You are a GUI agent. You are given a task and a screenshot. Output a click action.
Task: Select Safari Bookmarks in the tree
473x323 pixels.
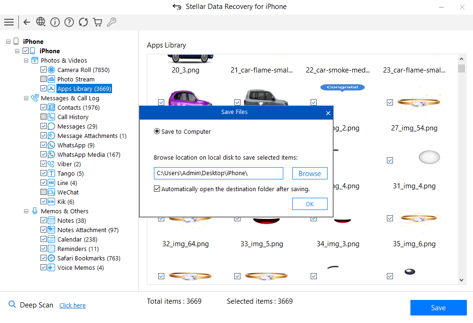pos(88,258)
